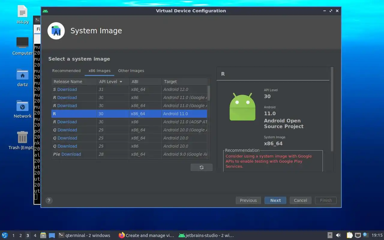This screenshot has height=240, width=384.
Task: Click the volume speaker icon in the tray
Action: (x=338, y=235)
